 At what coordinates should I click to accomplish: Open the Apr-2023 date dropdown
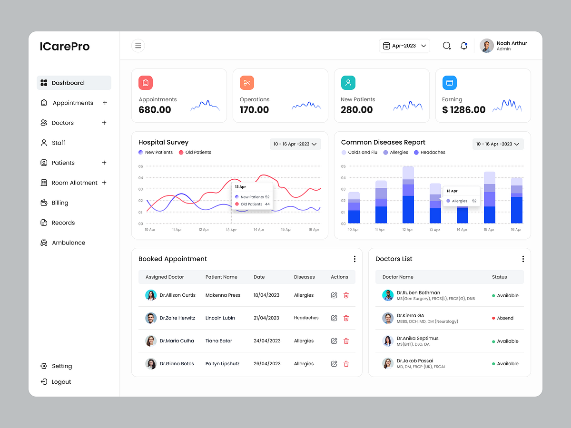[404, 45]
